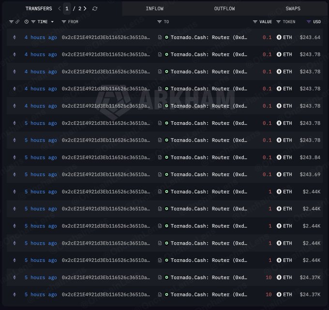This screenshot has height=310, width=329.
Task: Toggle the clock time-format icon
Action: point(27,22)
